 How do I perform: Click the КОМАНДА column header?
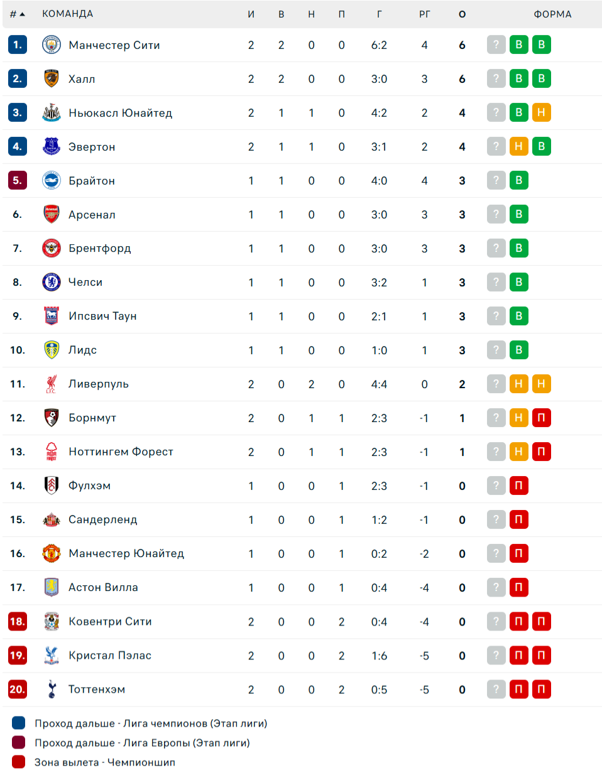coord(67,14)
